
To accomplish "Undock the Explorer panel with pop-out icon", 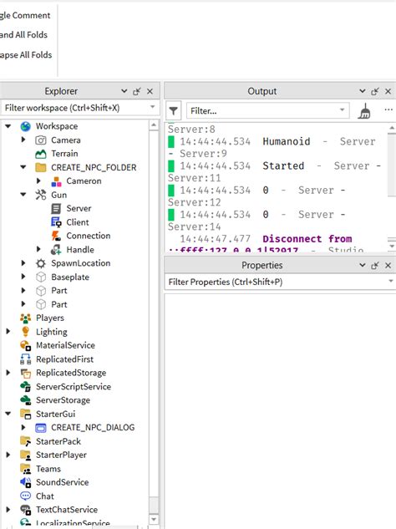I will click(137, 91).
